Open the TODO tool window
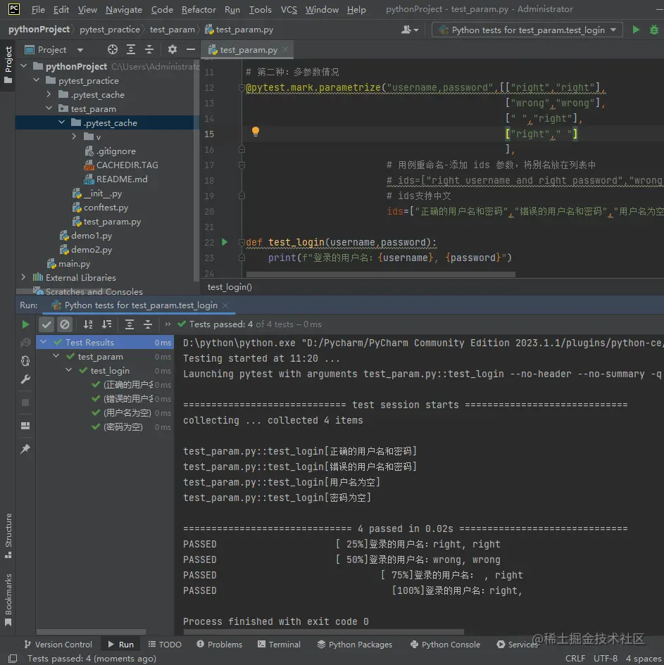 coord(165,644)
